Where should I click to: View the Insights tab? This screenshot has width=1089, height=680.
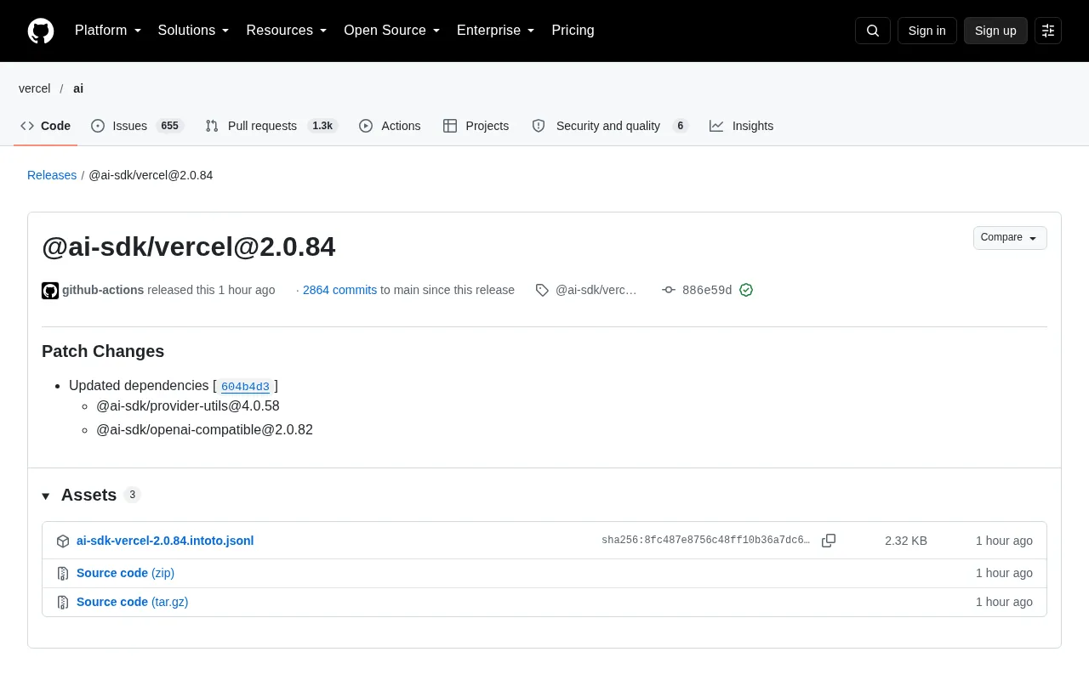click(x=742, y=126)
